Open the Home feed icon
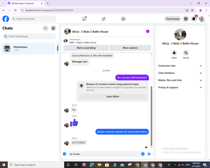The image size is (210, 168). point(84,19)
